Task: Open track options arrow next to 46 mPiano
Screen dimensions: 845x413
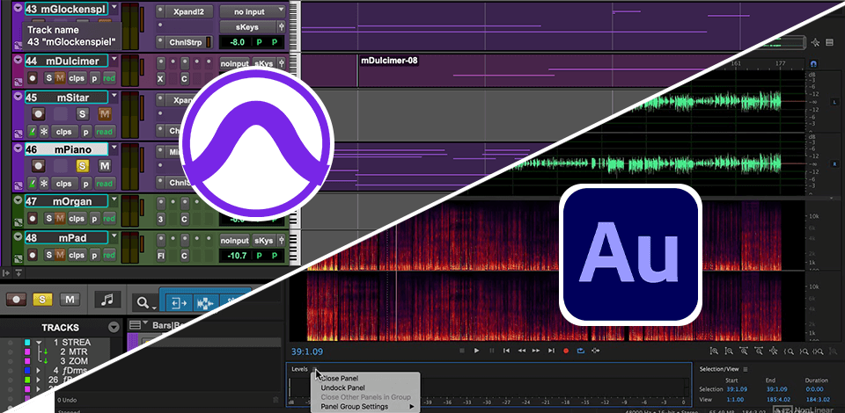Action: (114, 149)
